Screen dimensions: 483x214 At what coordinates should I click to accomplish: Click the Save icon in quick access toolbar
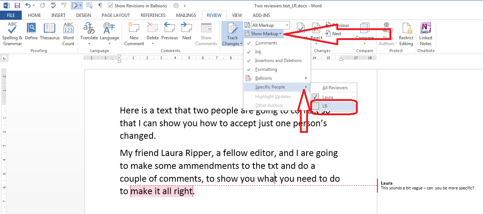pyautogui.click(x=17, y=6)
